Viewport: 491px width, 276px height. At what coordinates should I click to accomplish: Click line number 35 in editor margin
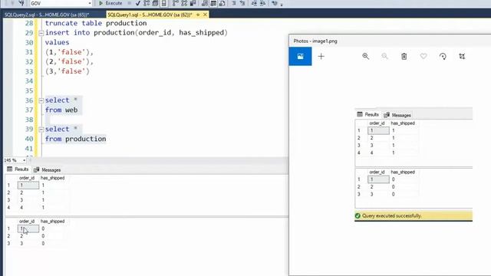point(29,90)
